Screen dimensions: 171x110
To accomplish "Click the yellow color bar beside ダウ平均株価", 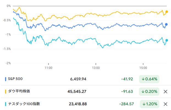I will click(x=5, y=92).
